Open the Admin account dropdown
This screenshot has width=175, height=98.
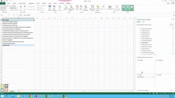pos(169,3)
